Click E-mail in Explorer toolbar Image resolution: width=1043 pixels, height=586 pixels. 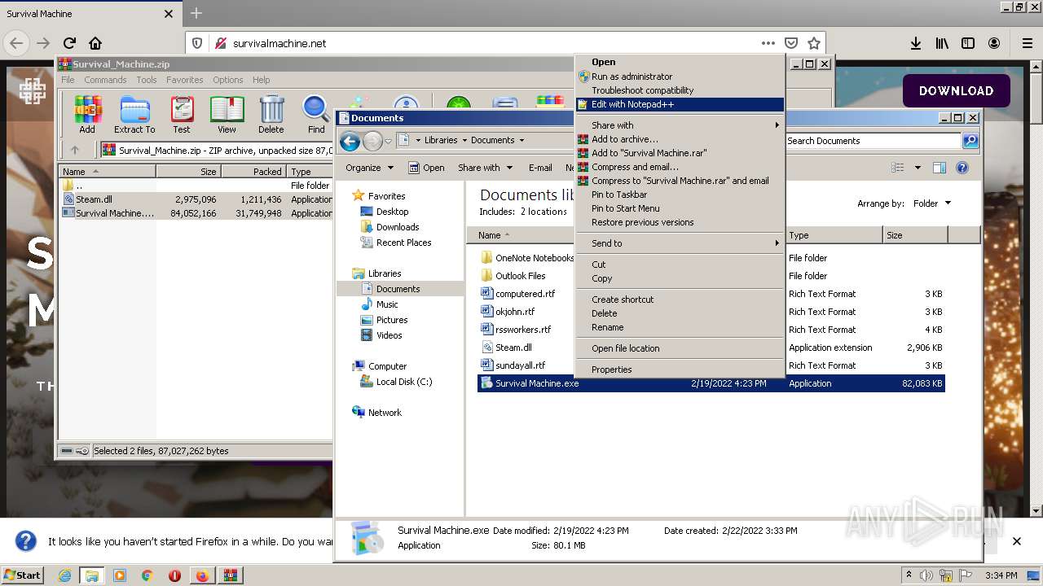point(540,168)
